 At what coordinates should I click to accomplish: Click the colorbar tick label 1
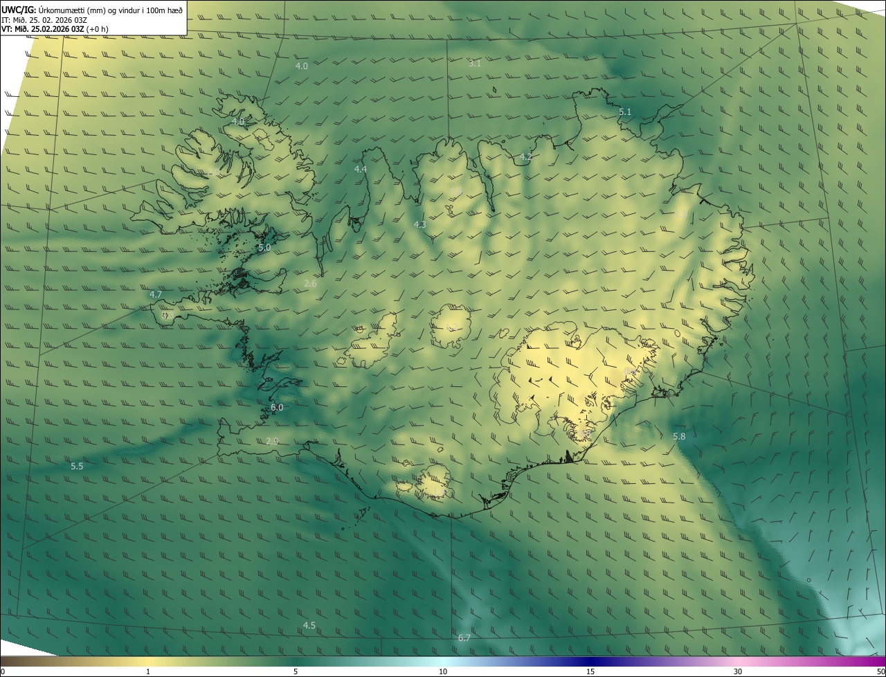148,671
